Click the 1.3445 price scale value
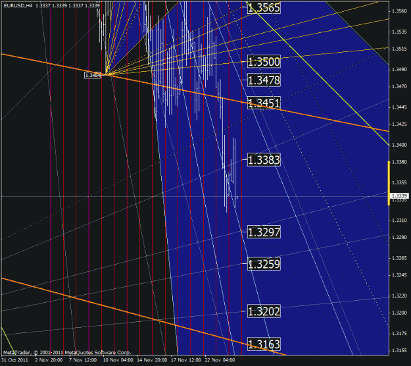This screenshot has width=411, height=366. click(399, 107)
